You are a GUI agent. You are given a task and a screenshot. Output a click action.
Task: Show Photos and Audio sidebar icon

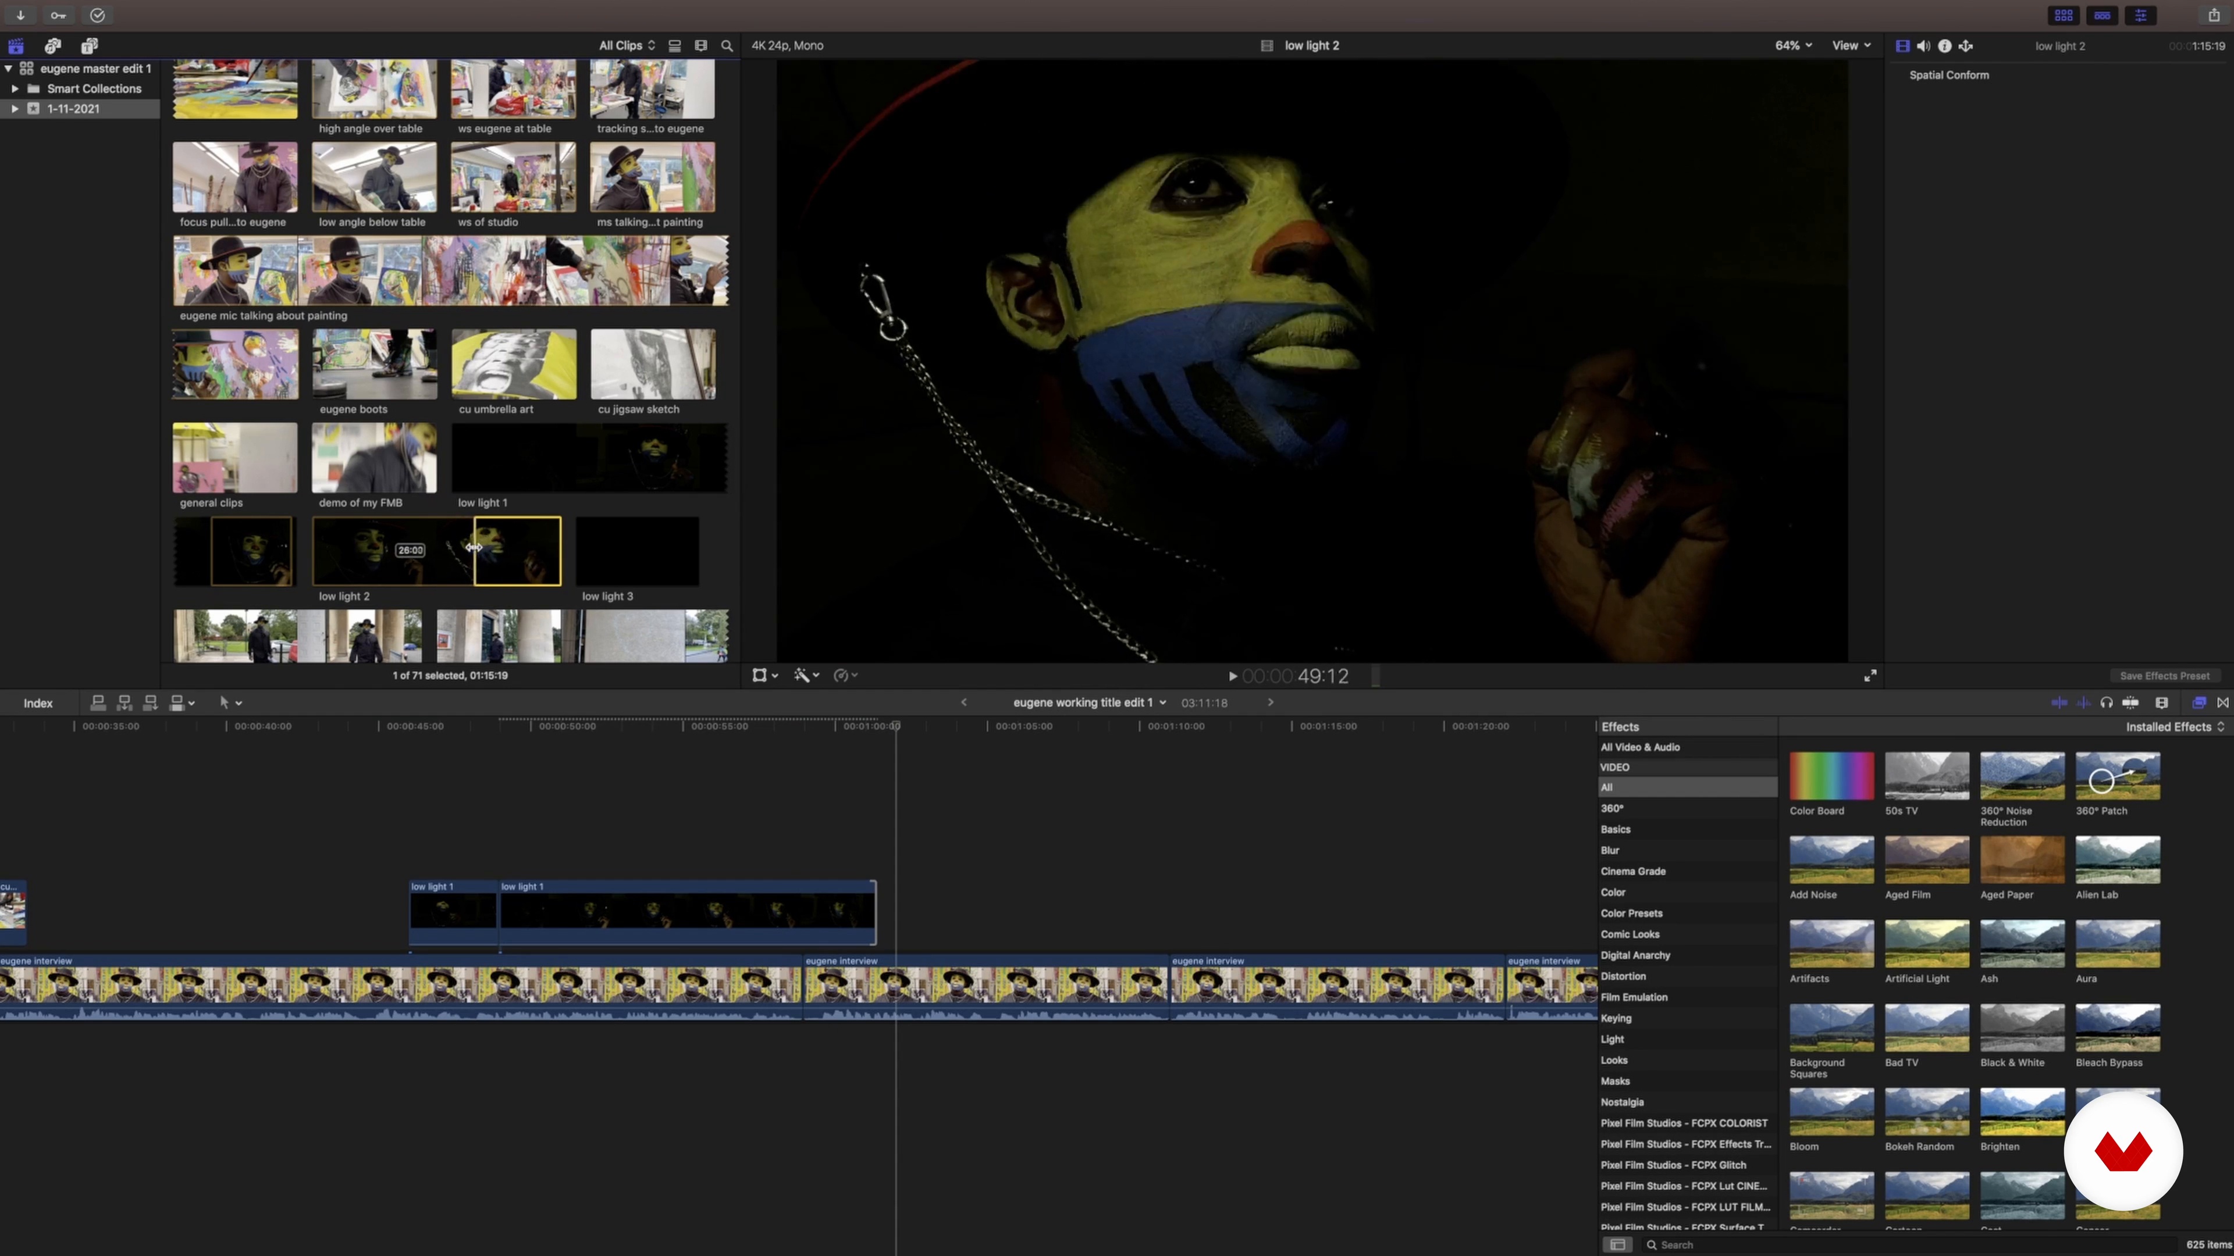click(x=53, y=46)
